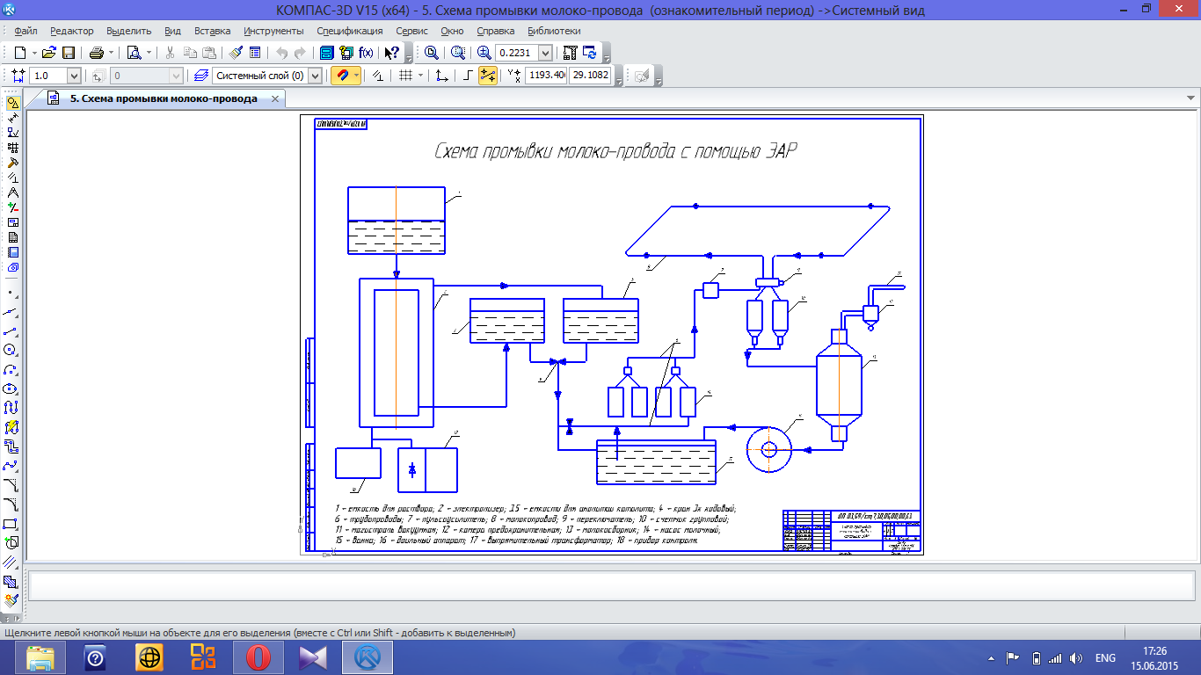Open the Parameterization panel with the hammer icon
This screenshot has height=675, width=1201.
(12, 163)
